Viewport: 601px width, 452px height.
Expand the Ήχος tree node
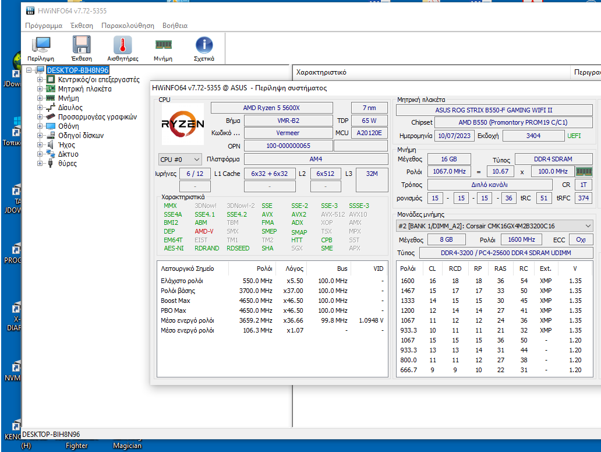tap(40, 144)
